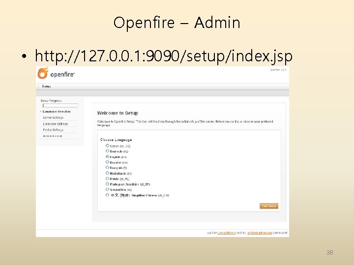
Task: Click the Choose Language label
Action: click(x=116, y=140)
